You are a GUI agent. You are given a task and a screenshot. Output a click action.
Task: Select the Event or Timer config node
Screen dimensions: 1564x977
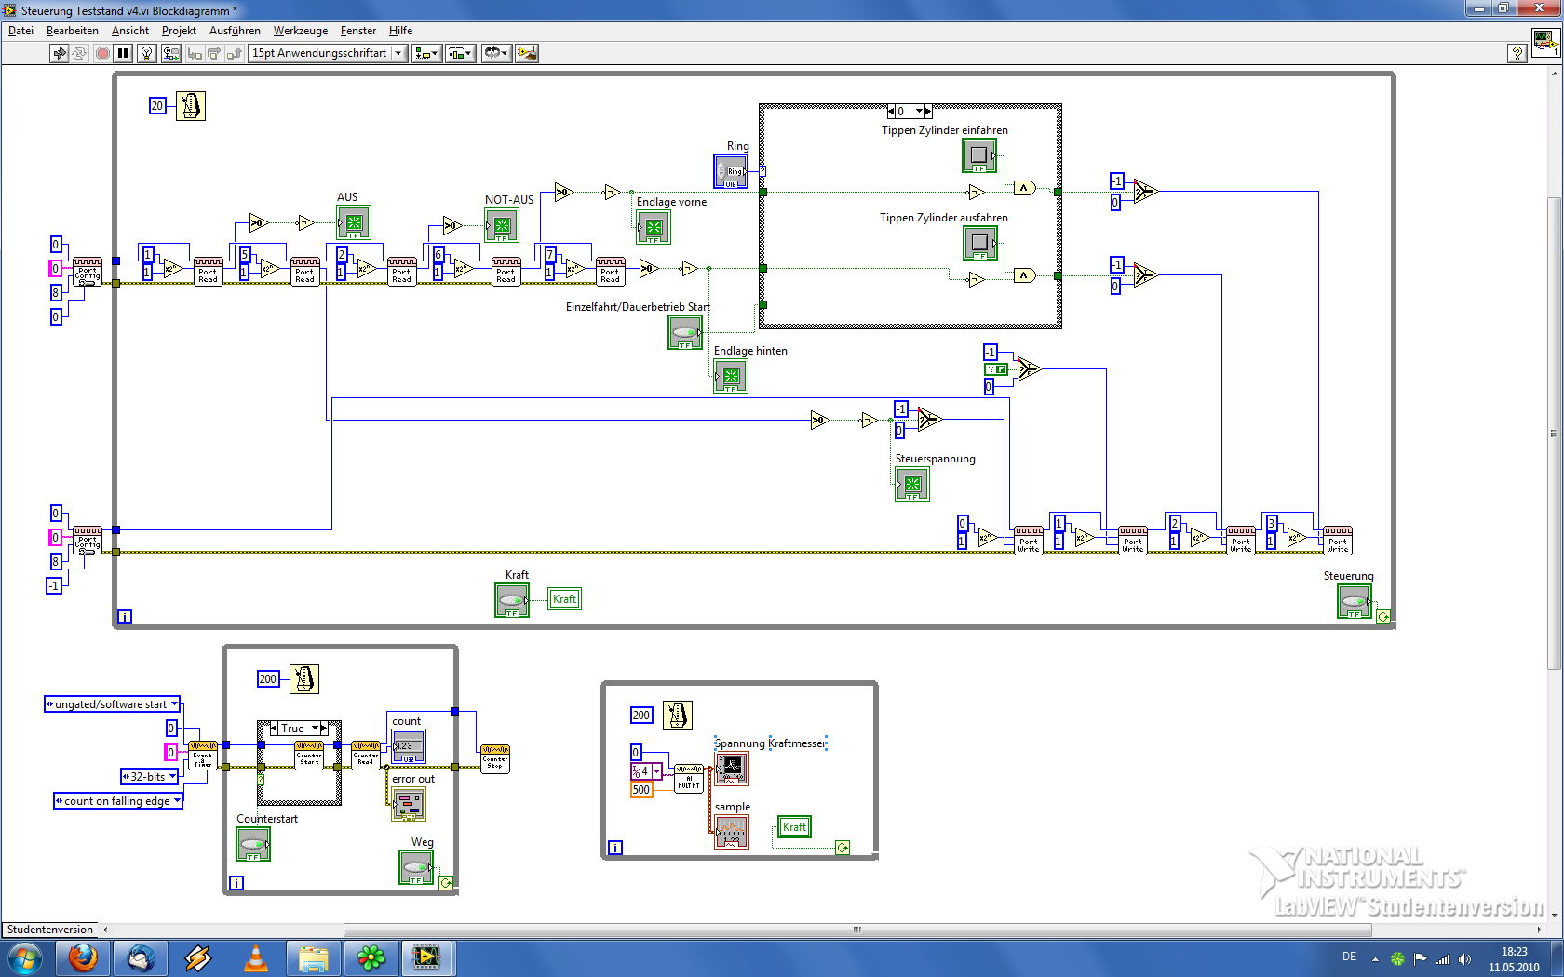[203, 755]
